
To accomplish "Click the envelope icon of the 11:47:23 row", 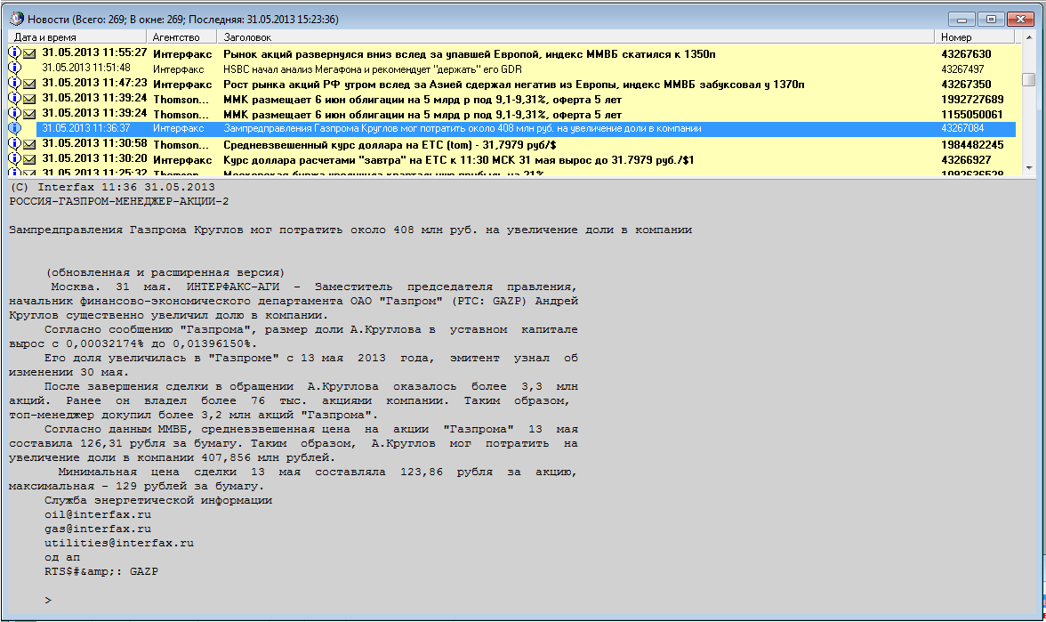I will (x=29, y=84).
